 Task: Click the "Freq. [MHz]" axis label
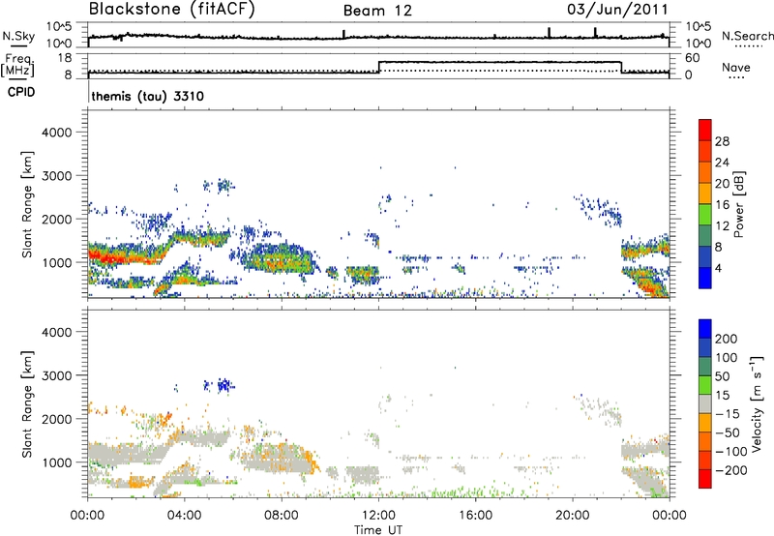pyautogui.click(x=18, y=66)
